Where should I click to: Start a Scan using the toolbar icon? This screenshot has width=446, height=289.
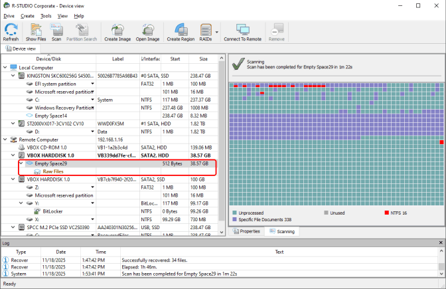(x=56, y=32)
